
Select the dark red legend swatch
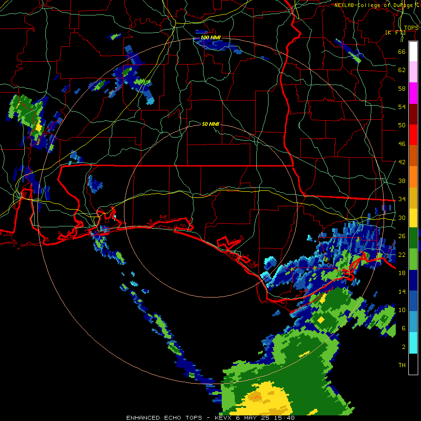(x=413, y=114)
